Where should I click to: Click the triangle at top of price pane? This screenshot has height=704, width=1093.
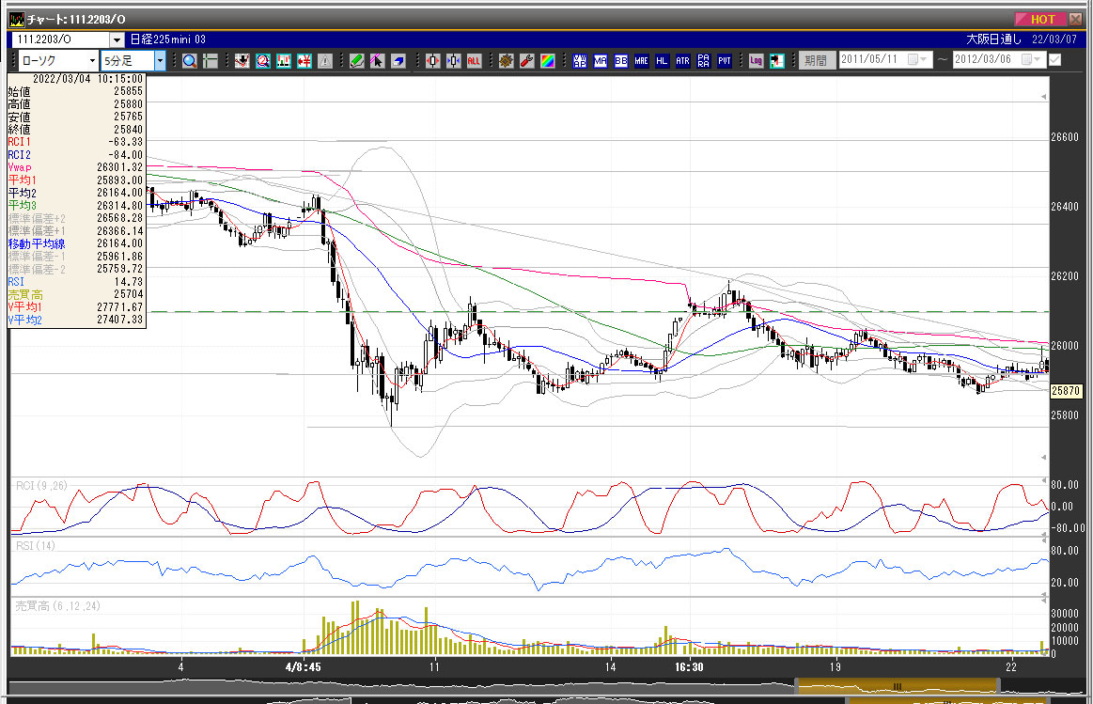[1043, 97]
